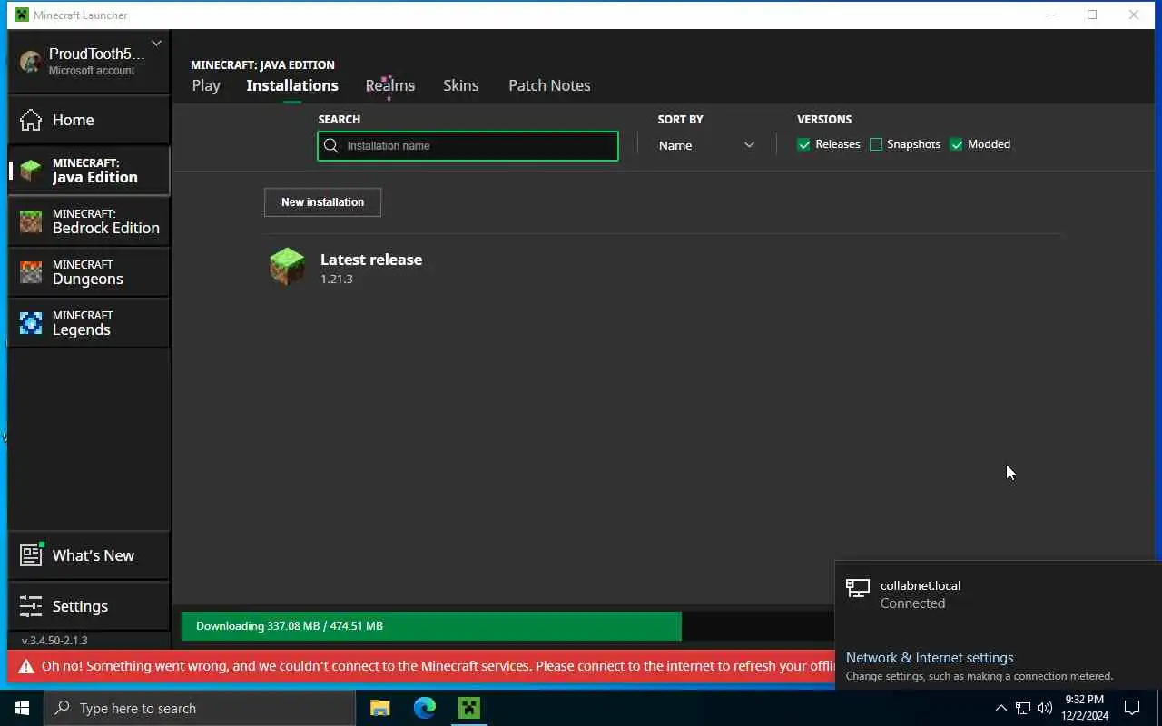Click the Home house icon
This screenshot has width=1162, height=726.
pos(31,120)
